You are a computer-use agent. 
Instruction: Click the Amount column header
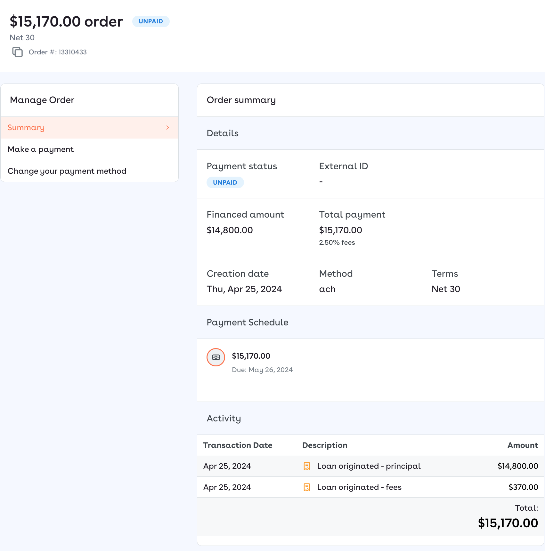pyautogui.click(x=523, y=445)
